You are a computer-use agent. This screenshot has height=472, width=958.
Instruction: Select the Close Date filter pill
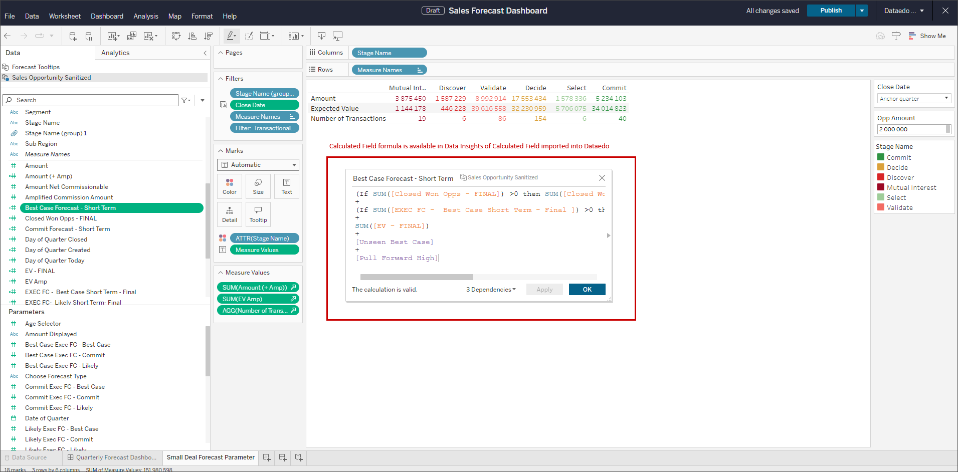click(264, 105)
